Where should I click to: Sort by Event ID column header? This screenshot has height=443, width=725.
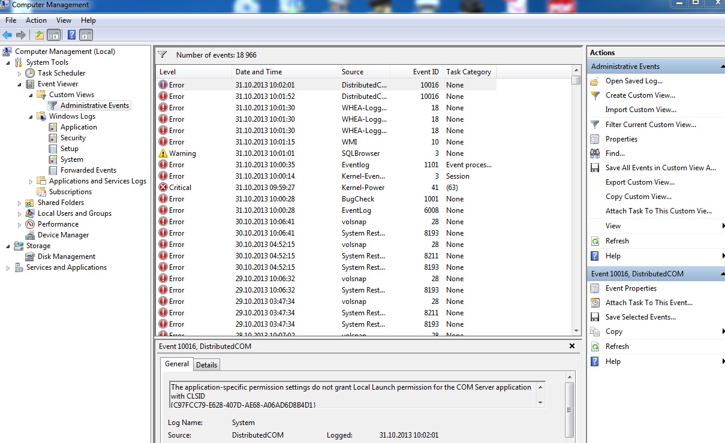pos(416,72)
